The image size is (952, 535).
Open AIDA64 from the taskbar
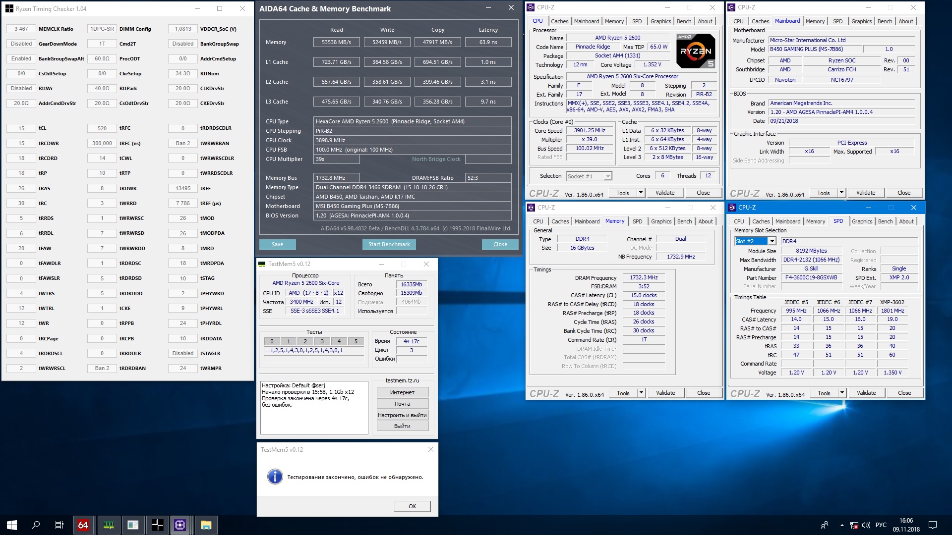pyautogui.click(x=83, y=525)
